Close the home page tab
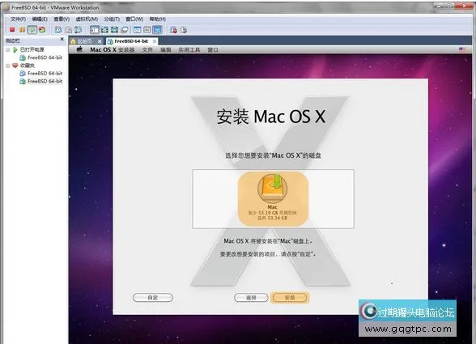 point(100,41)
